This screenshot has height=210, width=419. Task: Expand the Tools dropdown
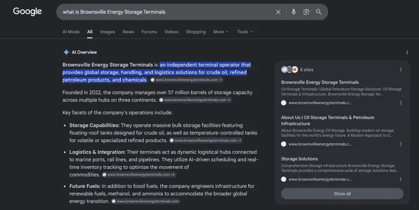coord(245,32)
